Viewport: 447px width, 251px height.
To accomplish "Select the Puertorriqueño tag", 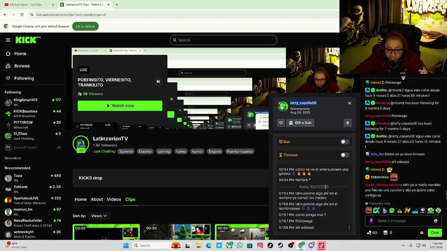I will [x=240, y=151].
